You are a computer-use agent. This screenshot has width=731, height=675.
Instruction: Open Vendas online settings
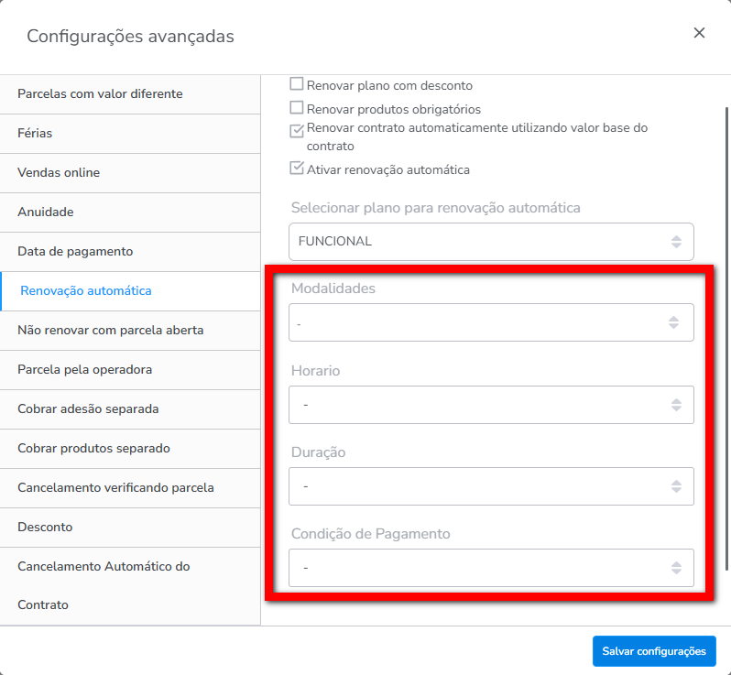click(x=59, y=172)
